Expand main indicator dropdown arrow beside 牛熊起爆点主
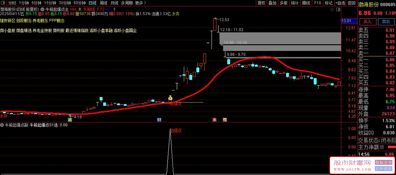This screenshot has height=175, width=396. [43, 9]
